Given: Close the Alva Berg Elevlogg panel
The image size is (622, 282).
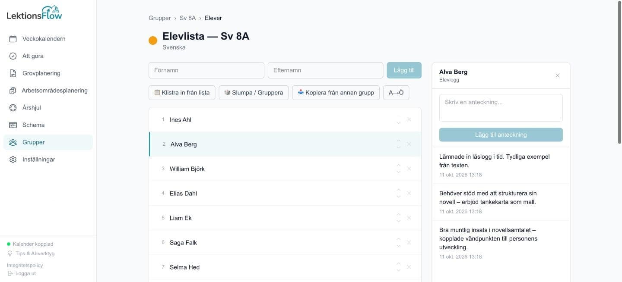Looking at the screenshot, I should [x=558, y=75].
